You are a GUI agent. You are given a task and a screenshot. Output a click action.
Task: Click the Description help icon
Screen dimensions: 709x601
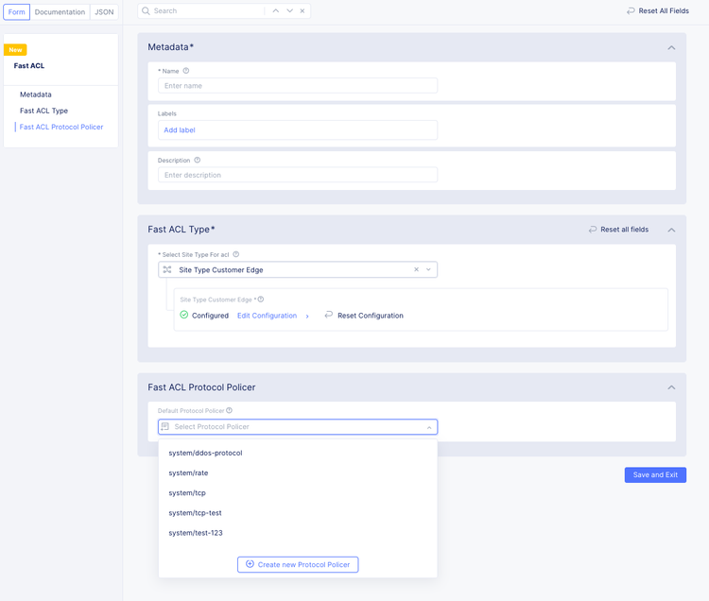tap(198, 161)
